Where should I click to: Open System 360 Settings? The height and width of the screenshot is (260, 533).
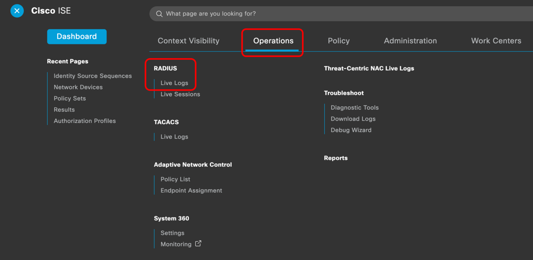point(172,233)
